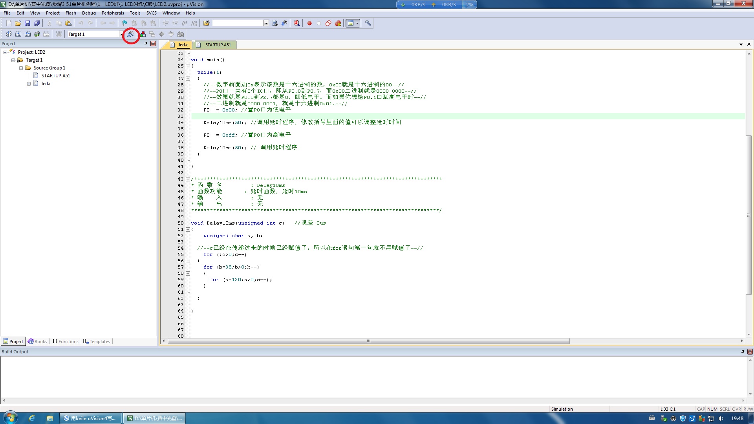The width and height of the screenshot is (754, 424).
Task: Open the Target 1 selection dropdown
Action: (x=121, y=34)
